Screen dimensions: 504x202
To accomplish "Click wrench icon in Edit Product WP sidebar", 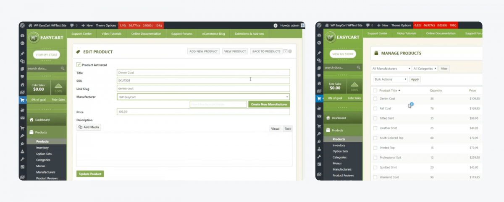I will point(23,159).
